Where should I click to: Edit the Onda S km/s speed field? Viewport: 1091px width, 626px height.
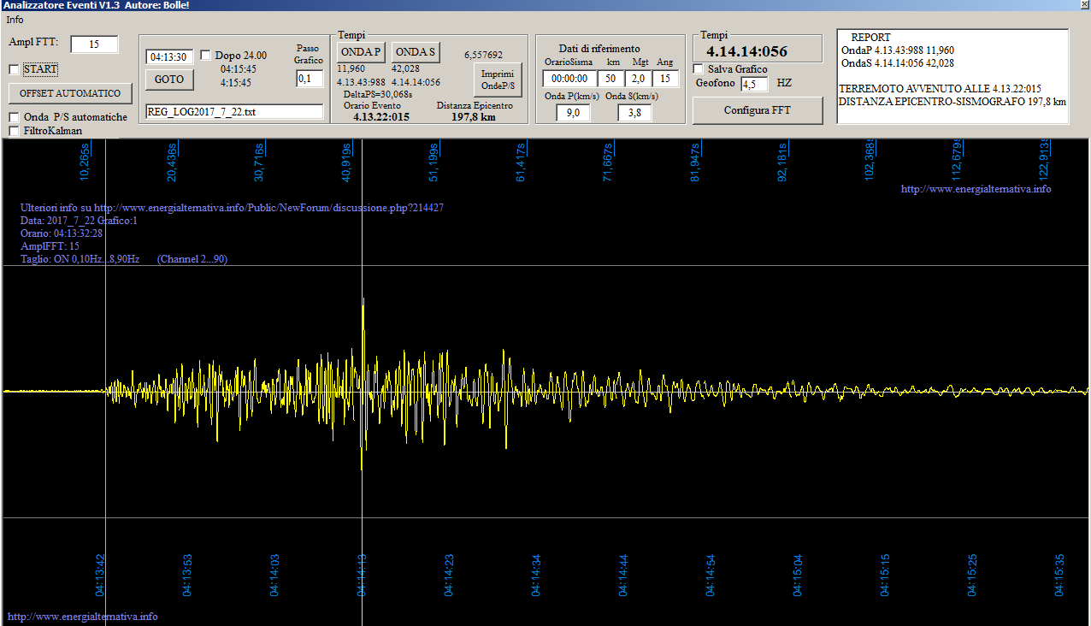(634, 113)
